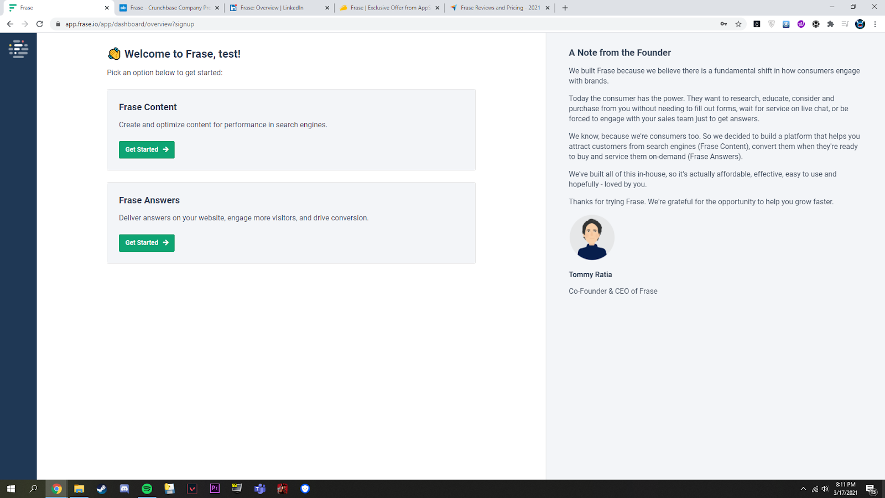This screenshot has width=885, height=498.
Task: Click the address bar URL
Action: pyautogui.click(x=129, y=24)
